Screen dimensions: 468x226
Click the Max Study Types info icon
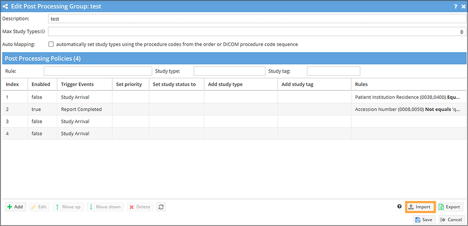point(43,32)
